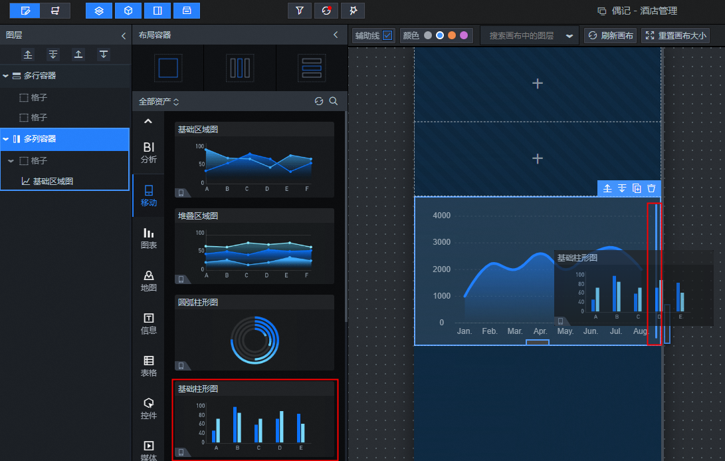
Task: Click the asset list scrollbar
Action: [346, 217]
